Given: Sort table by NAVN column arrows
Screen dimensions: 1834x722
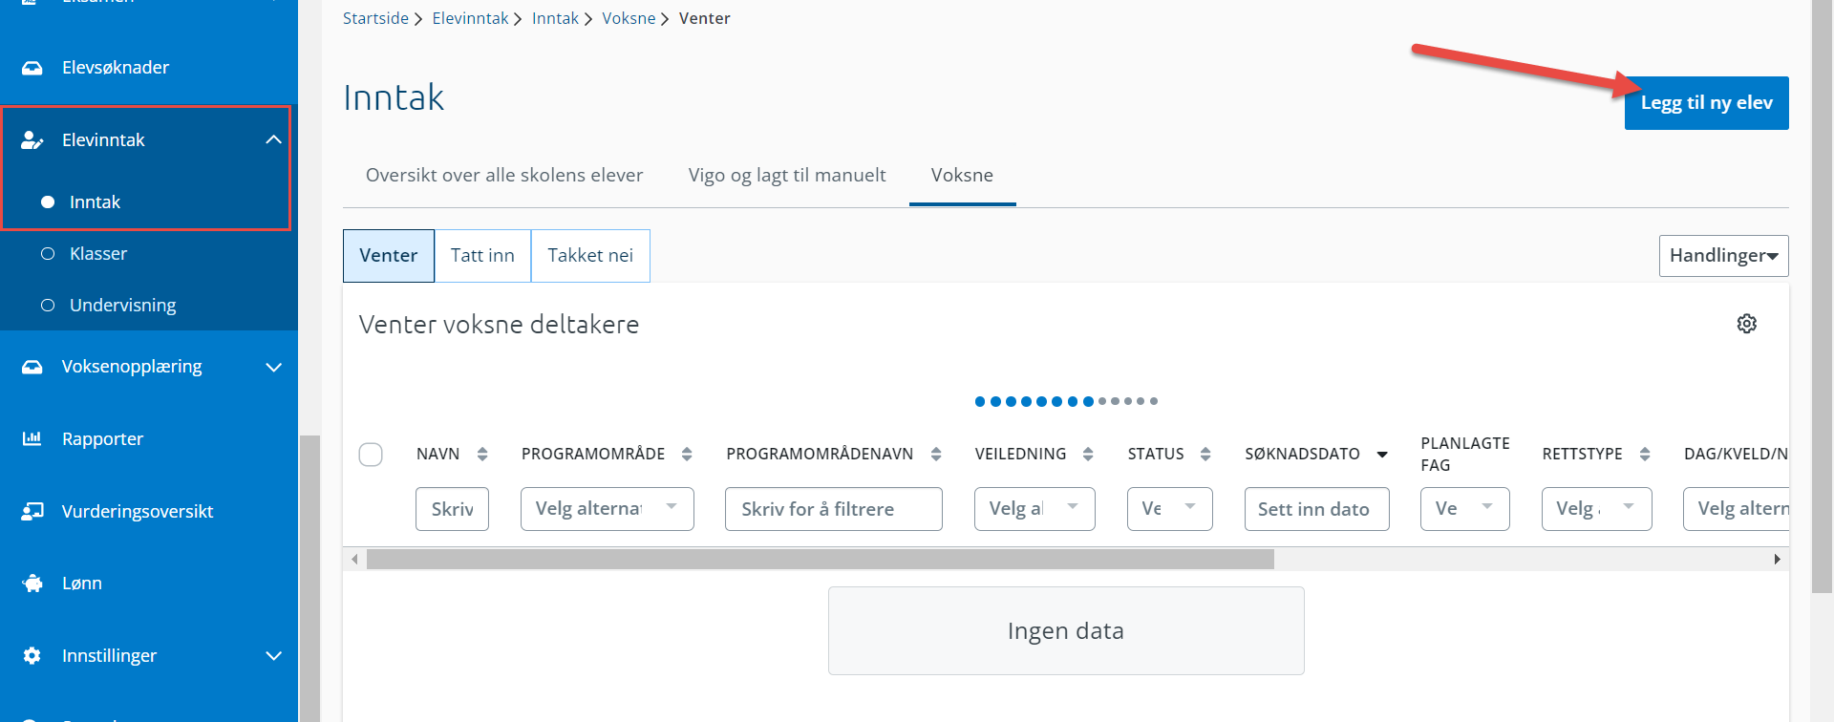Looking at the screenshot, I should (x=482, y=454).
